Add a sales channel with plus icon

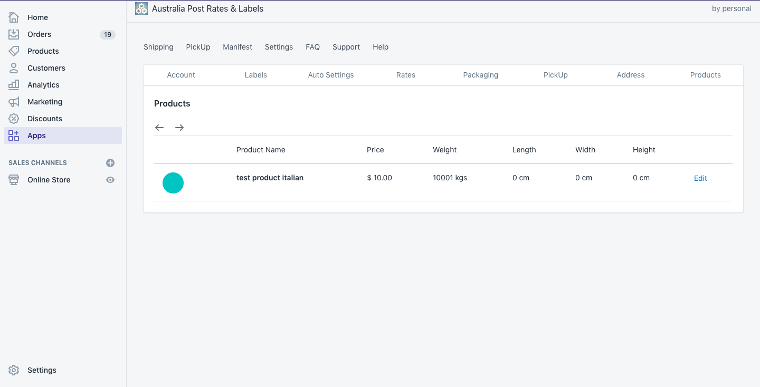click(x=110, y=163)
